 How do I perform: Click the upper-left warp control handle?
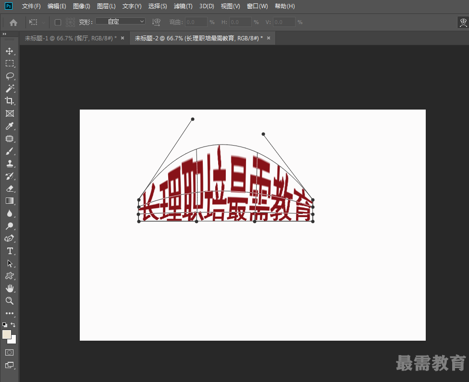193,119
